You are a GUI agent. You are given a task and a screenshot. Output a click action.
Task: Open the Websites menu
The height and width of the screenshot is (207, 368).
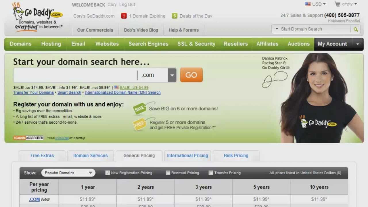107,44
